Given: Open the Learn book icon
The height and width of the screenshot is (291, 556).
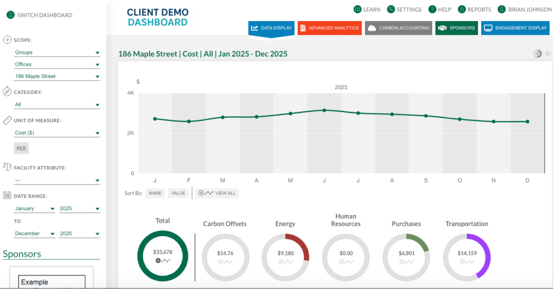Looking at the screenshot, I should pos(357,9).
